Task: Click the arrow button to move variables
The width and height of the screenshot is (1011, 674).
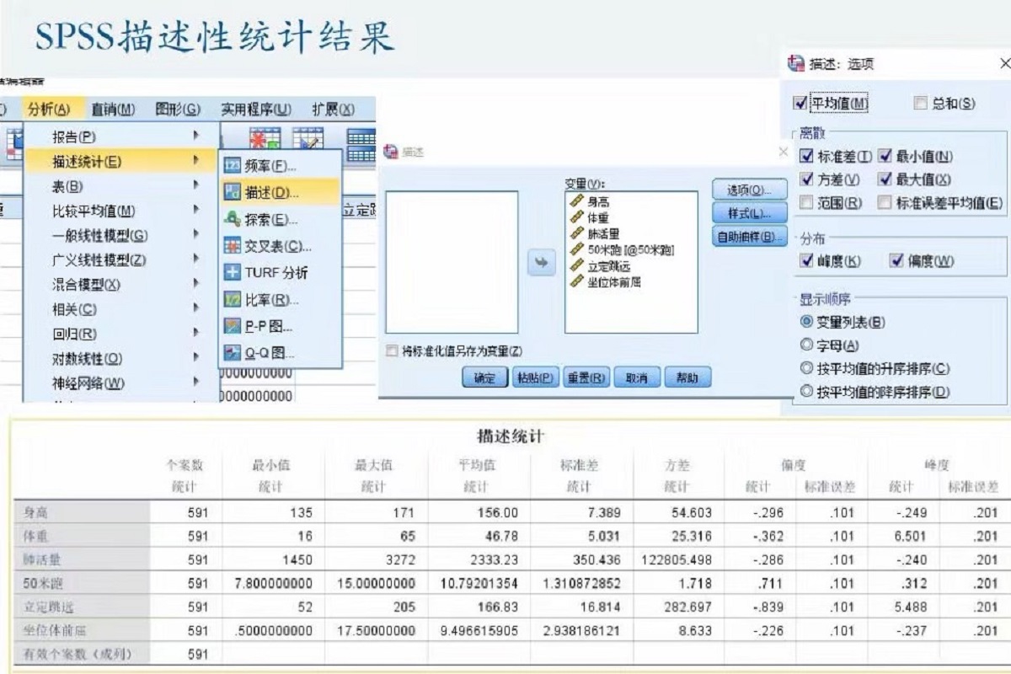Action: click(542, 263)
